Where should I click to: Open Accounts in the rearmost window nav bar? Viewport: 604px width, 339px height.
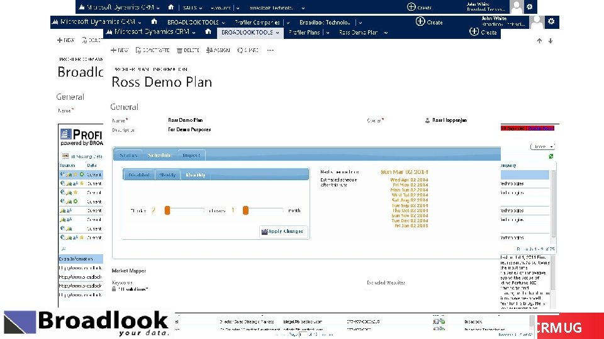coord(220,8)
